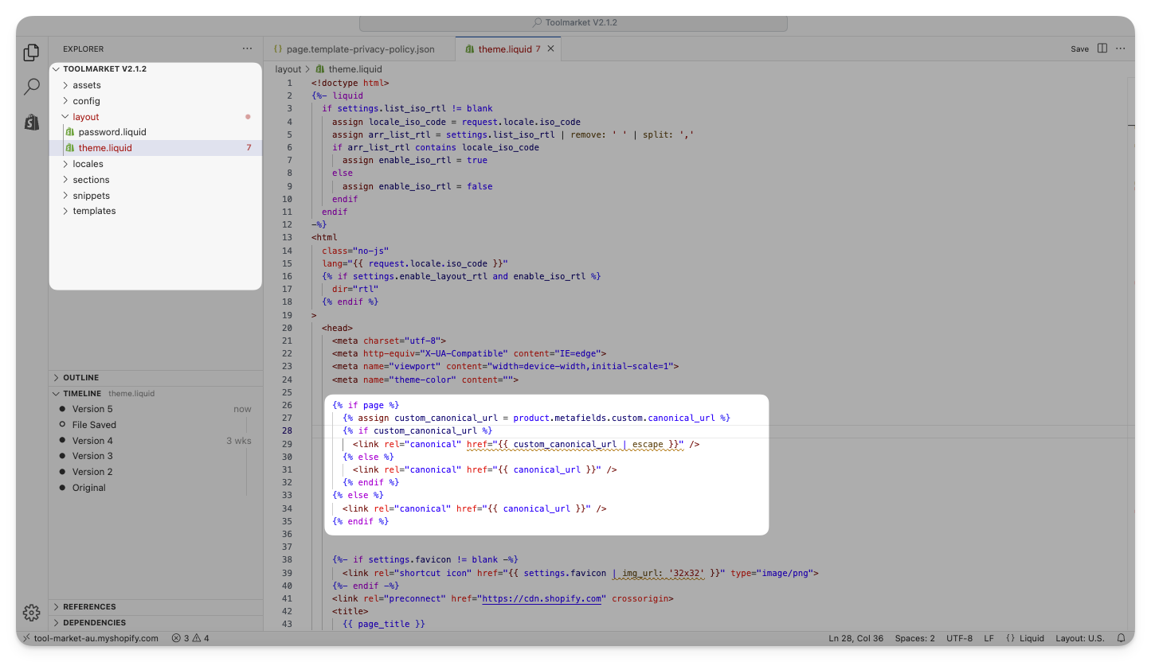The image size is (1151, 662).
Task: Select Original entry in the timeline
Action: point(88,488)
